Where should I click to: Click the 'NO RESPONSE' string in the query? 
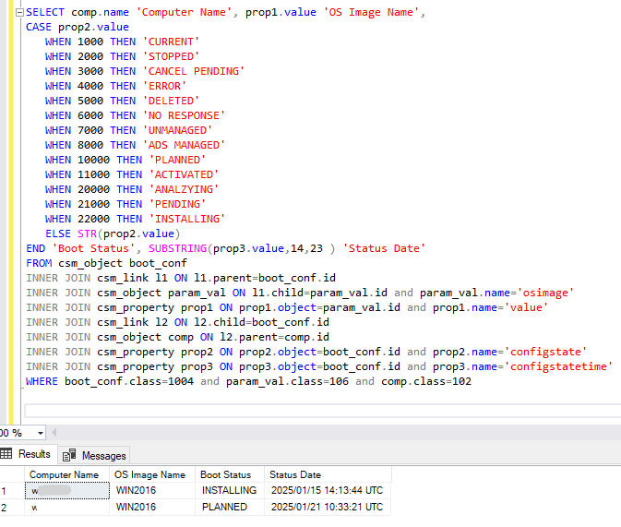pos(184,115)
